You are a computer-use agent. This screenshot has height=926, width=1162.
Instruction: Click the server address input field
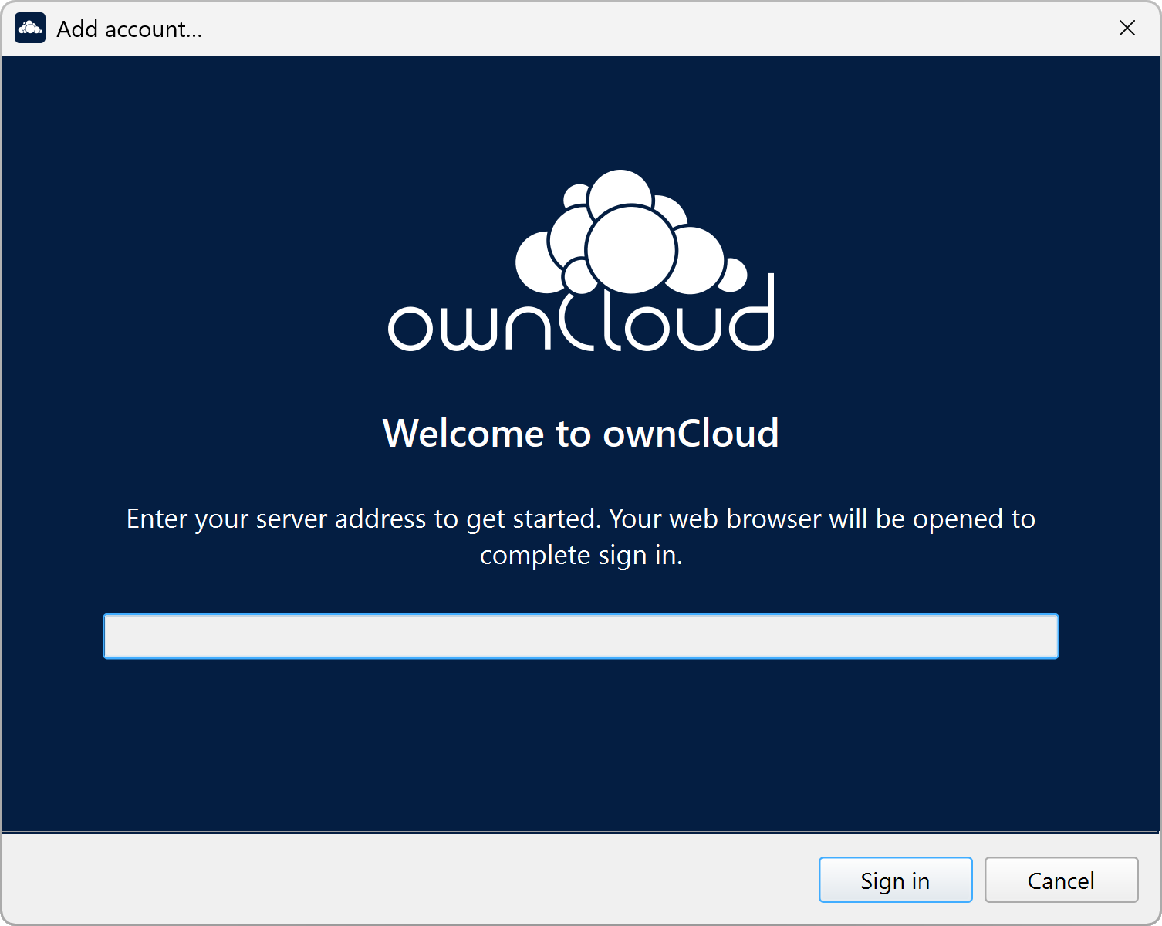[581, 637]
